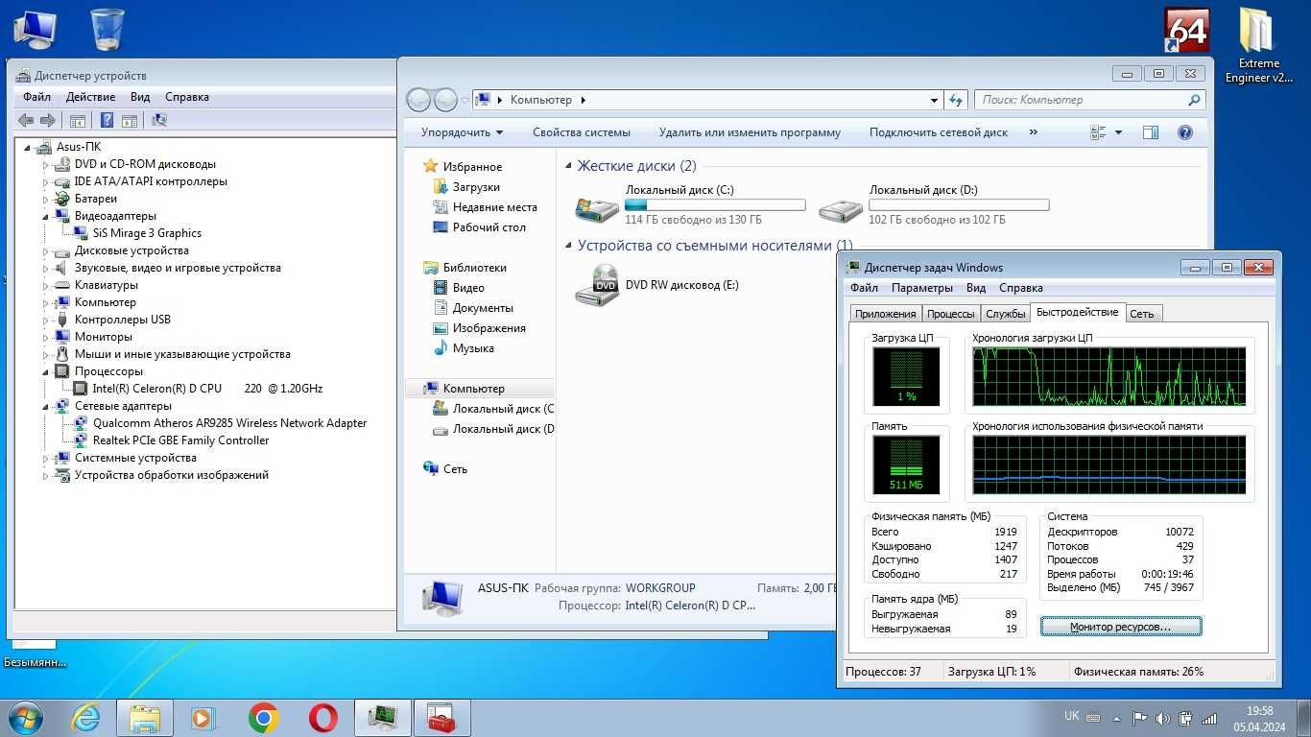The width and height of the screenshot is (1311, 737).
Task: Open Параметры menu in Task Manager
Action: (921, 288)
